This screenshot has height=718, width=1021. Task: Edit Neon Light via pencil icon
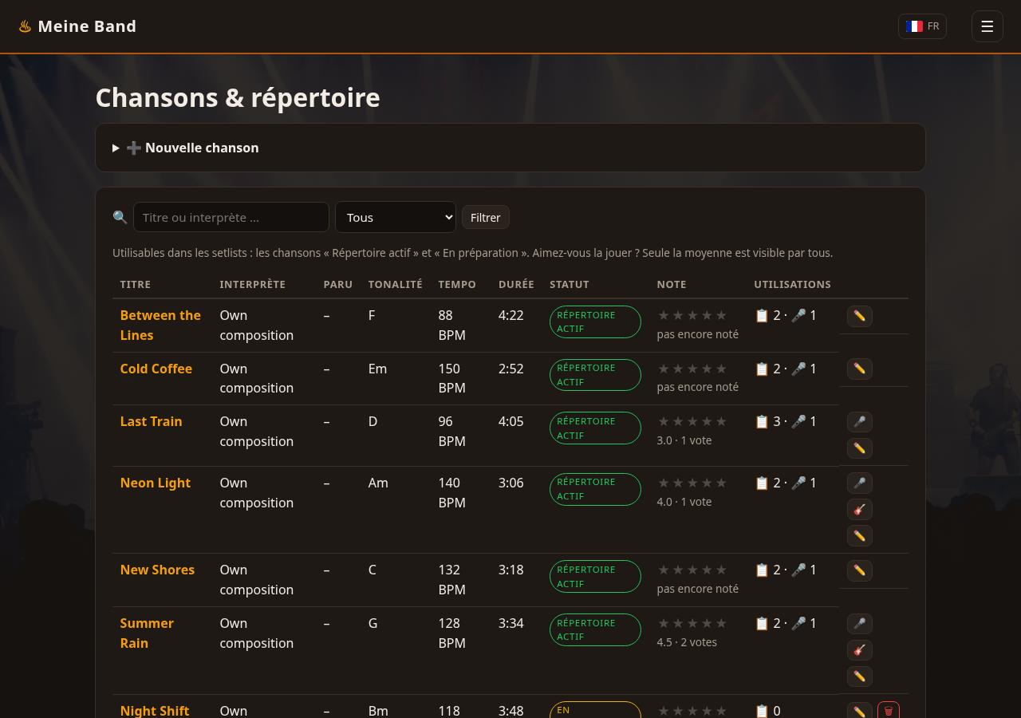859,536
